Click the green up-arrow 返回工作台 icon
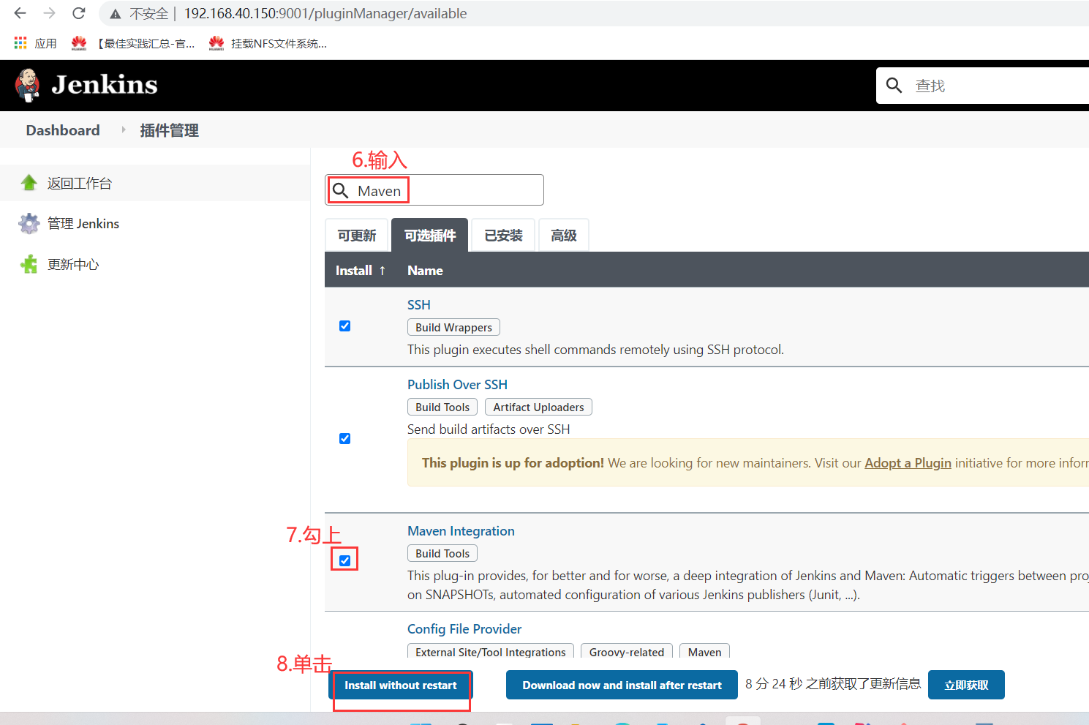This screenshot has width=1089, height=725. [x=29, y=183]
